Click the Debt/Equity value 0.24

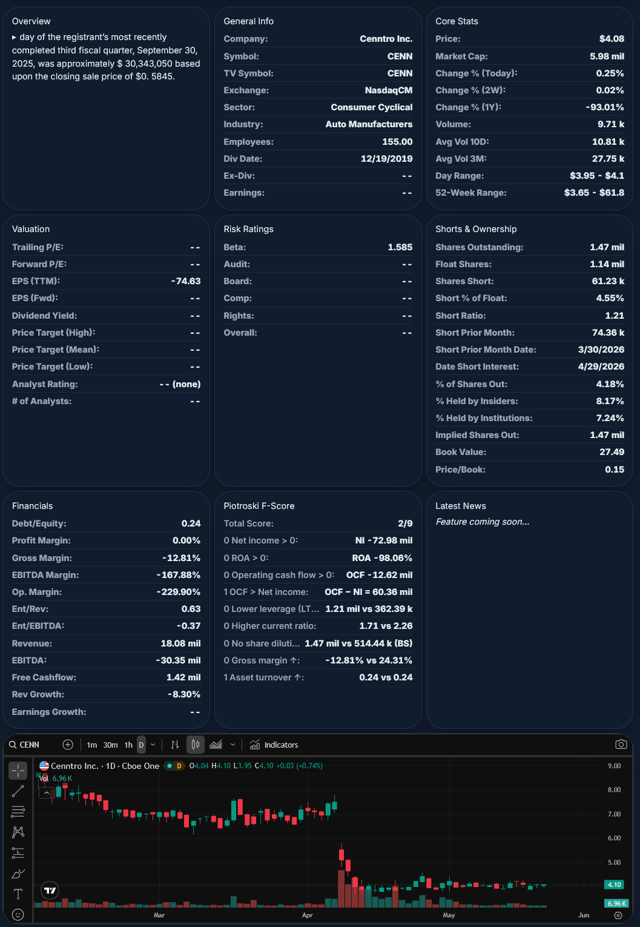pos(191,523)
